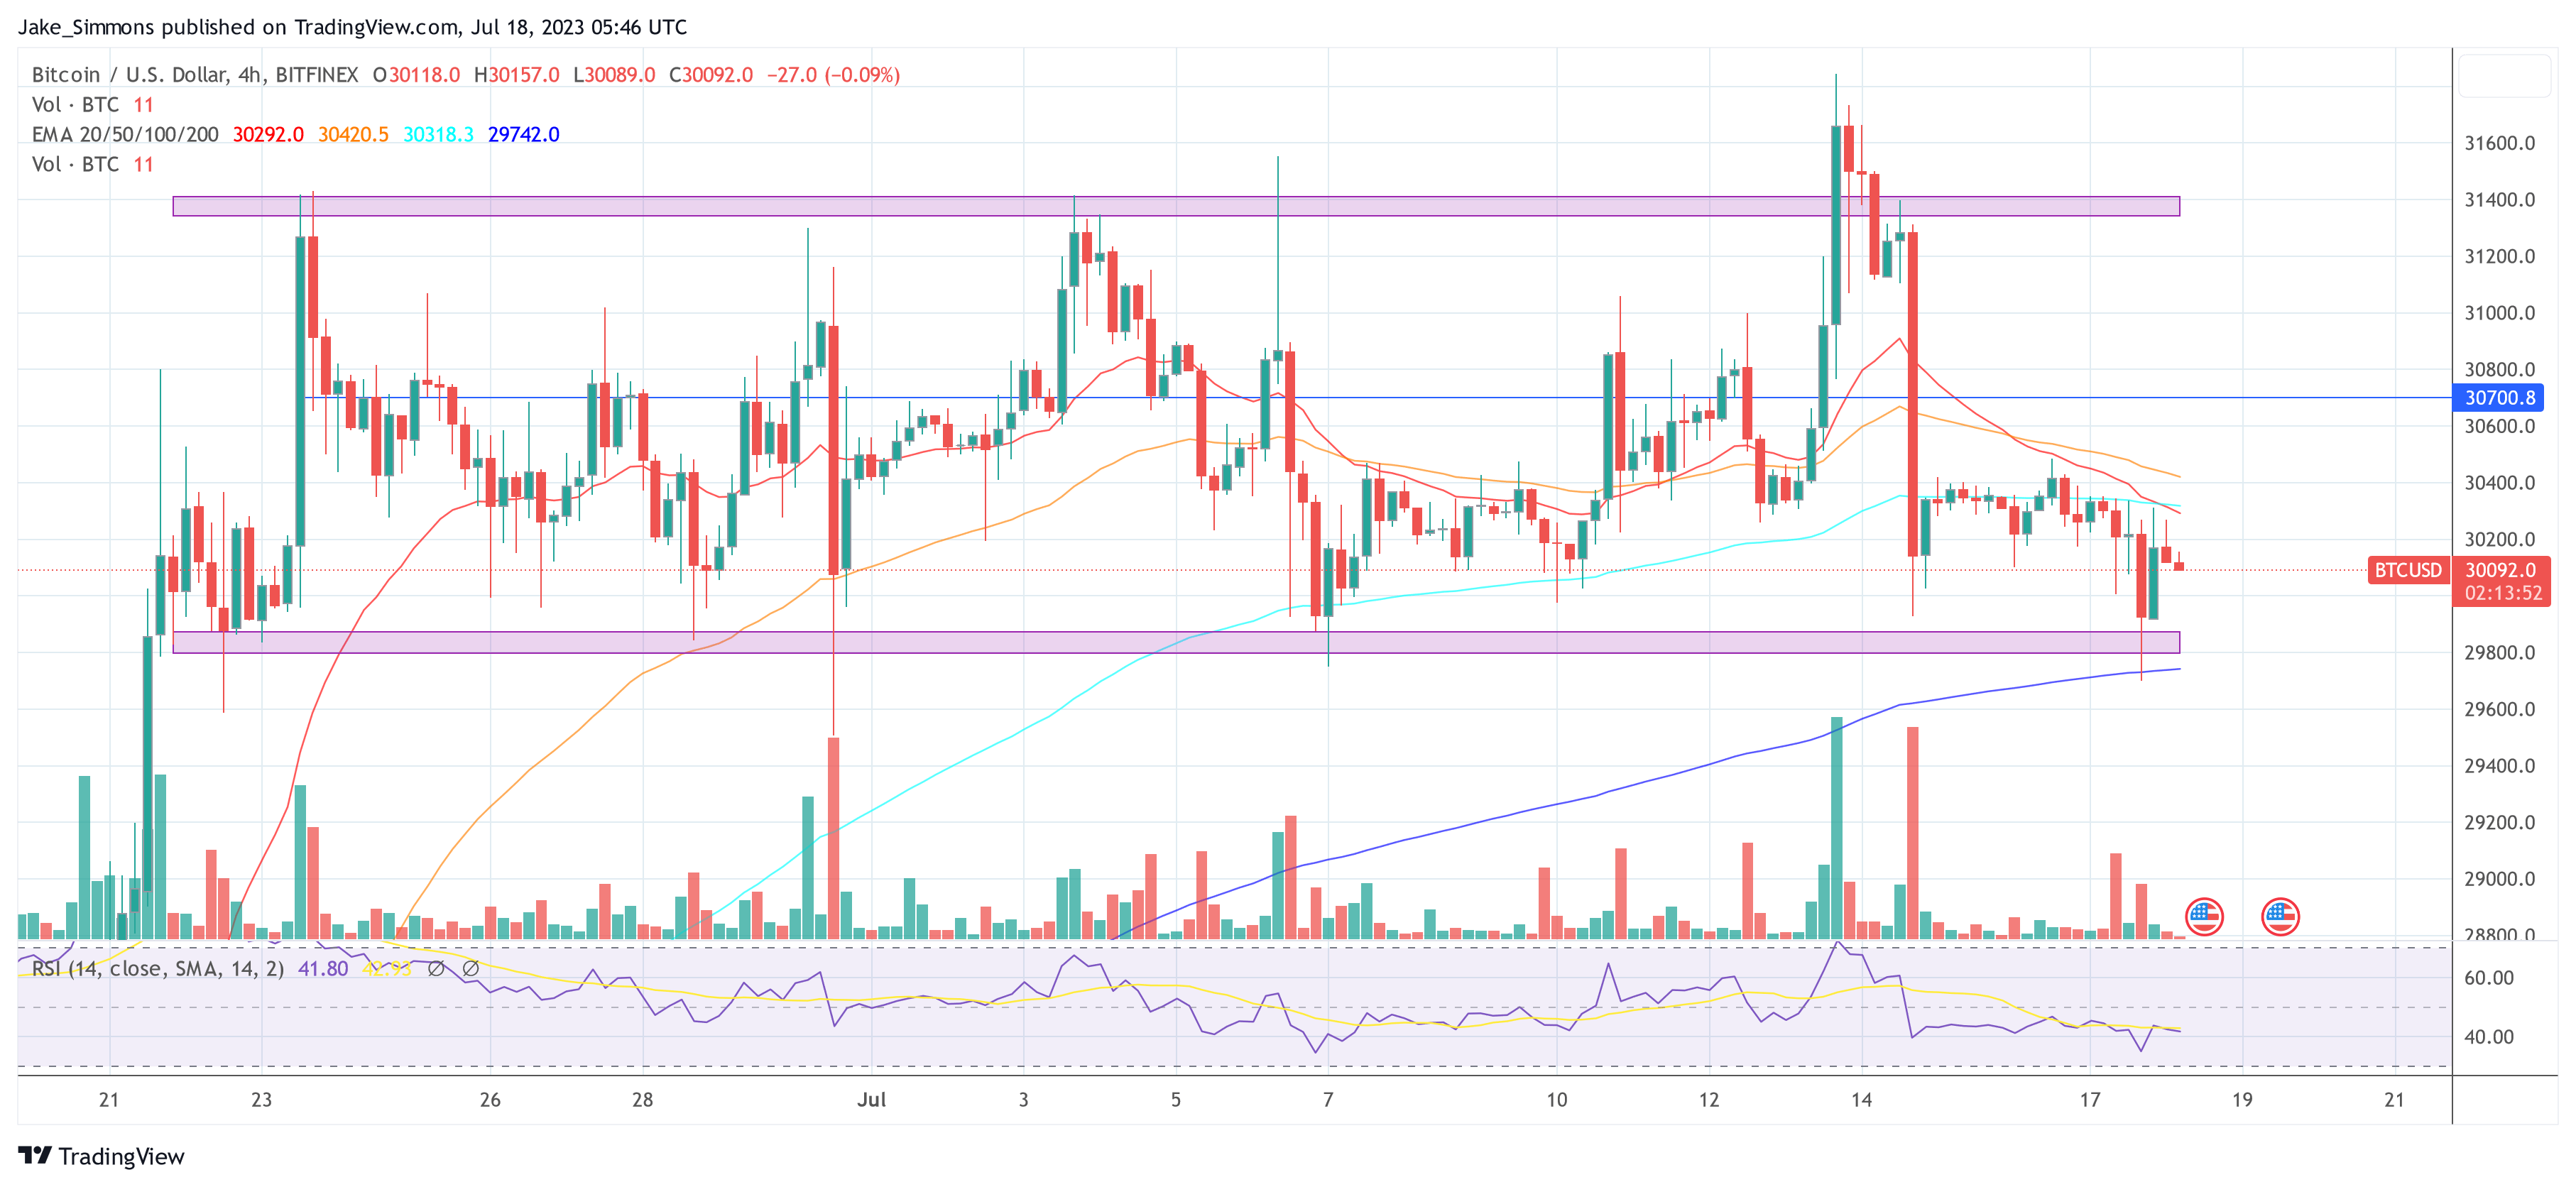The image size is (2576, 1187).
Task: Click the 28 date label on the time axis
Action: pos(642,1100)
